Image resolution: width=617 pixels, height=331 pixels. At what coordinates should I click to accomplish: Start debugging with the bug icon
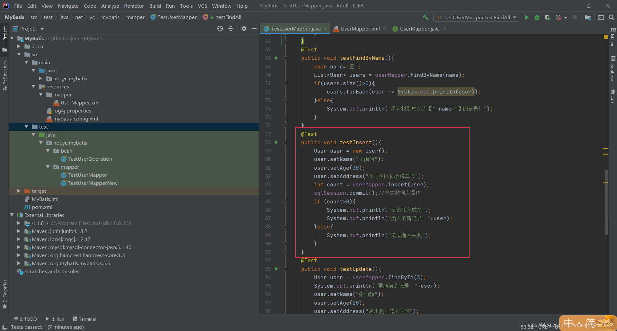click(x=537, y=17)
